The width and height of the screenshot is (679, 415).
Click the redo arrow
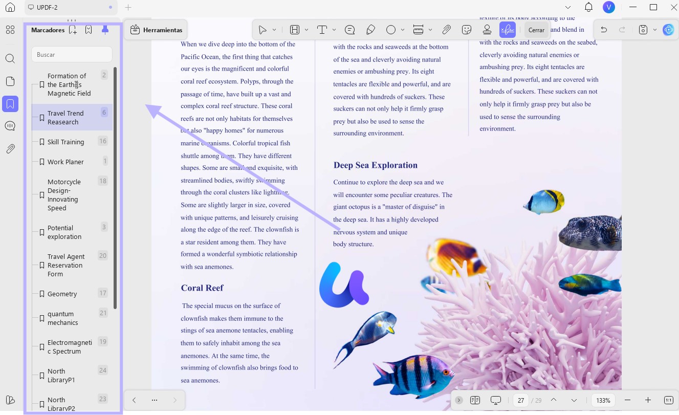[622, 30]
